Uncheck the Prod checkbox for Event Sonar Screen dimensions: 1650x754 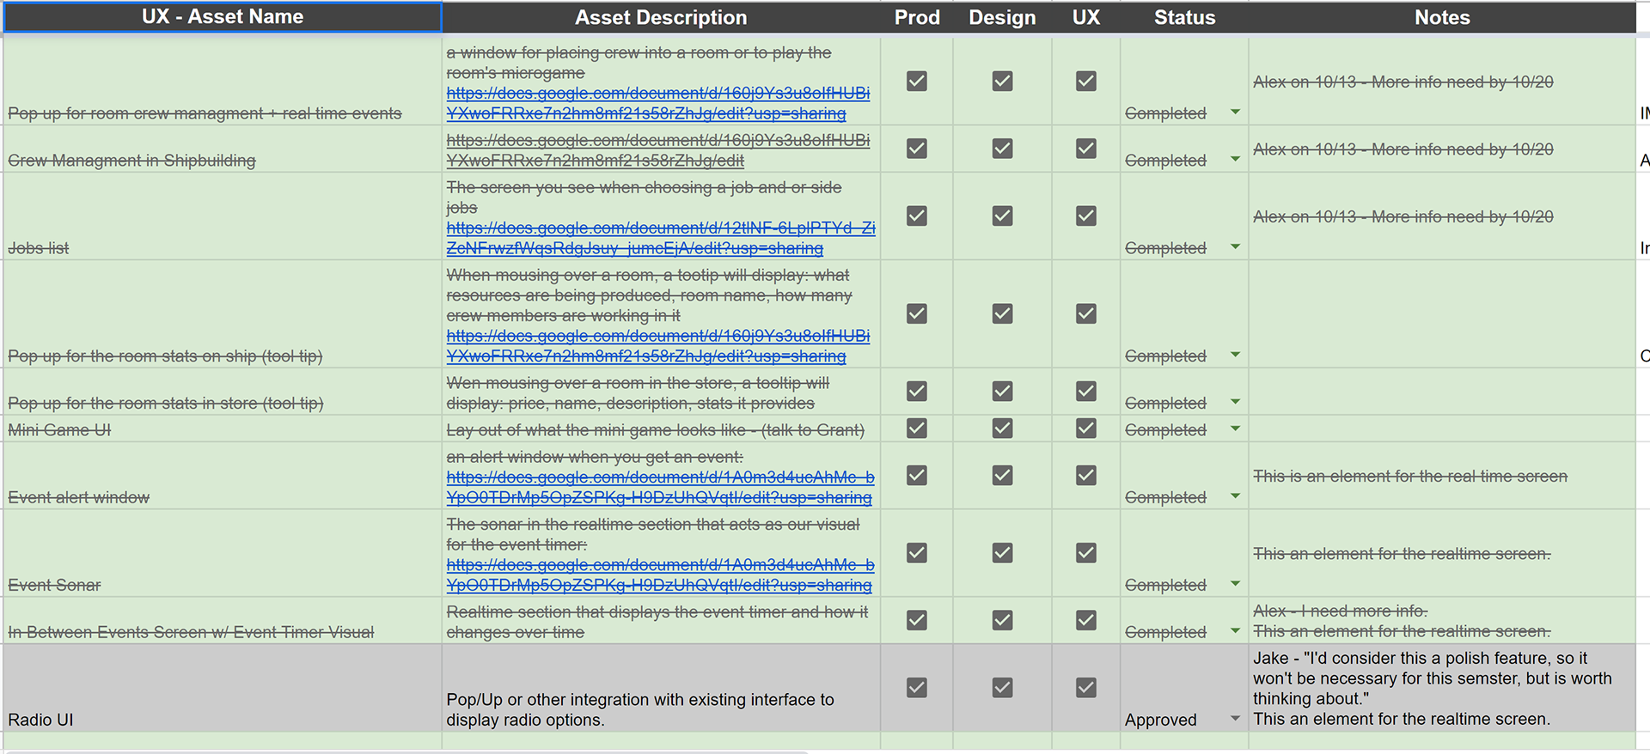click(917, 552)
